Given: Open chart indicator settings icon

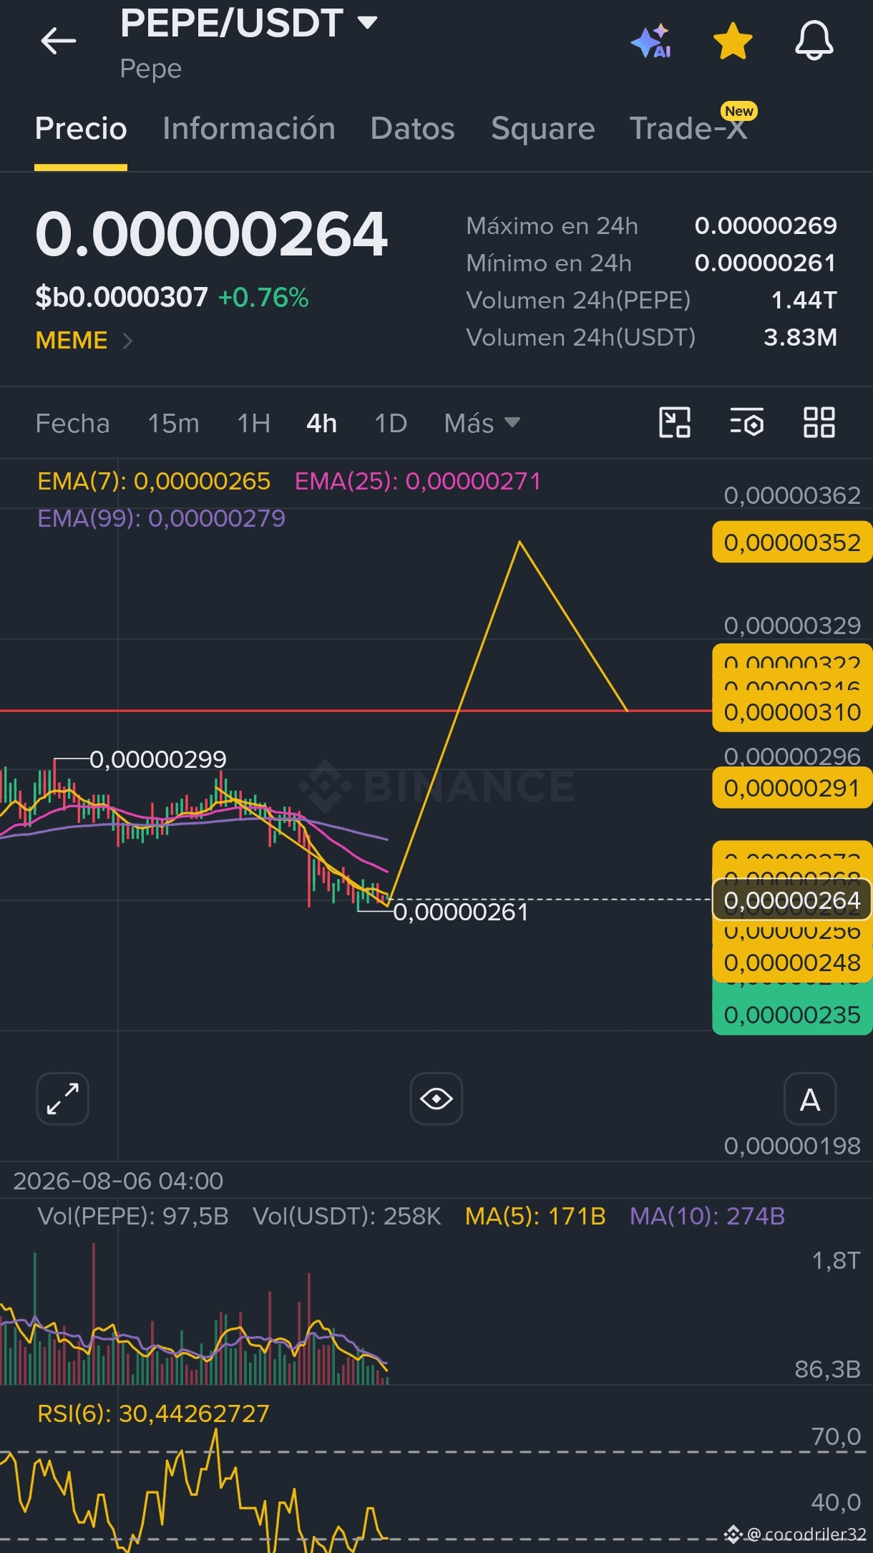Looking at the screenshot, I should 747,422.
